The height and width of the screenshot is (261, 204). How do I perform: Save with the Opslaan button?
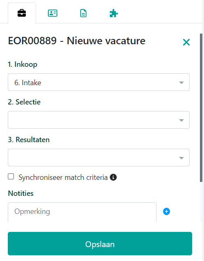coord(100,243)
